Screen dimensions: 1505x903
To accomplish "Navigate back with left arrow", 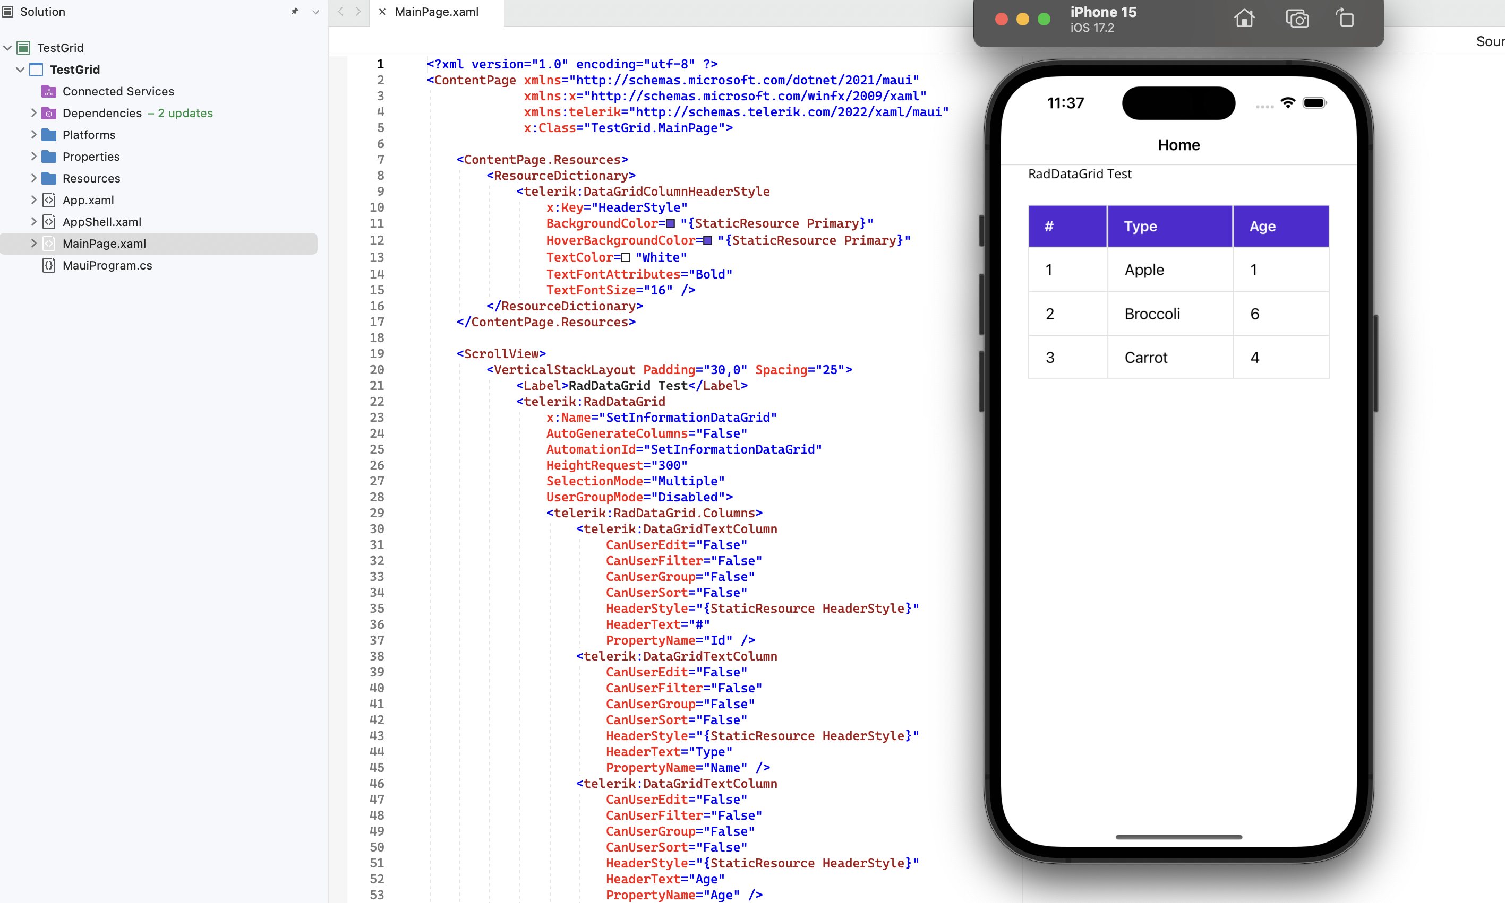I will (x=340, y=12).
